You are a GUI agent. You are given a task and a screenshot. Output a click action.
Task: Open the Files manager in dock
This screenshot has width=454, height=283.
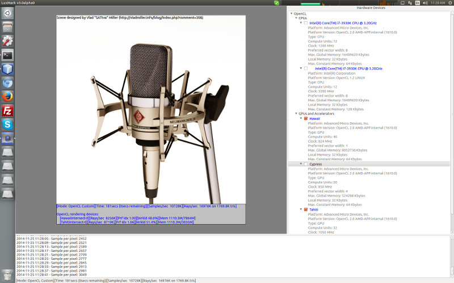click(7, 27)
